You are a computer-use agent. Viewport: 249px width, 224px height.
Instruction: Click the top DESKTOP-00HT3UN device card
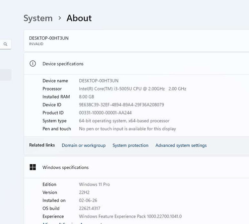[136, 41]
